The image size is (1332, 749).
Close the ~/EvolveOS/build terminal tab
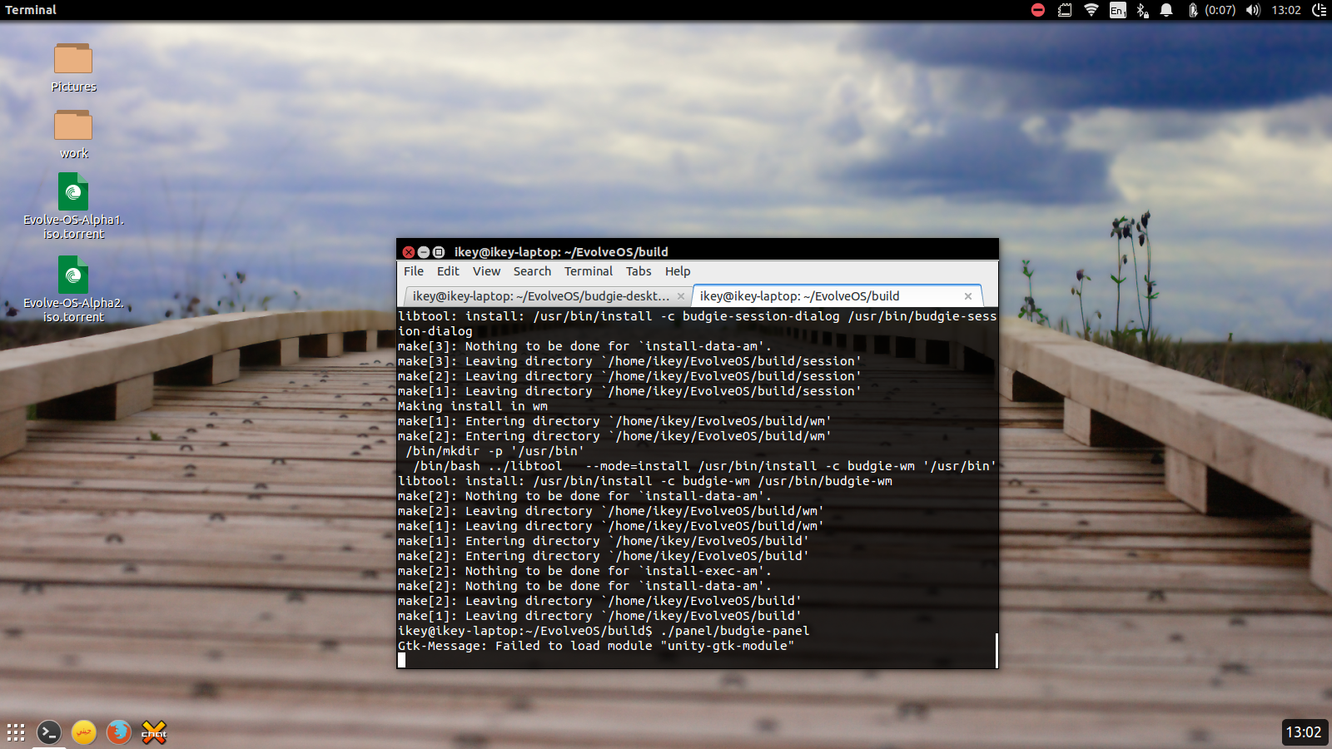click(968, 296)
